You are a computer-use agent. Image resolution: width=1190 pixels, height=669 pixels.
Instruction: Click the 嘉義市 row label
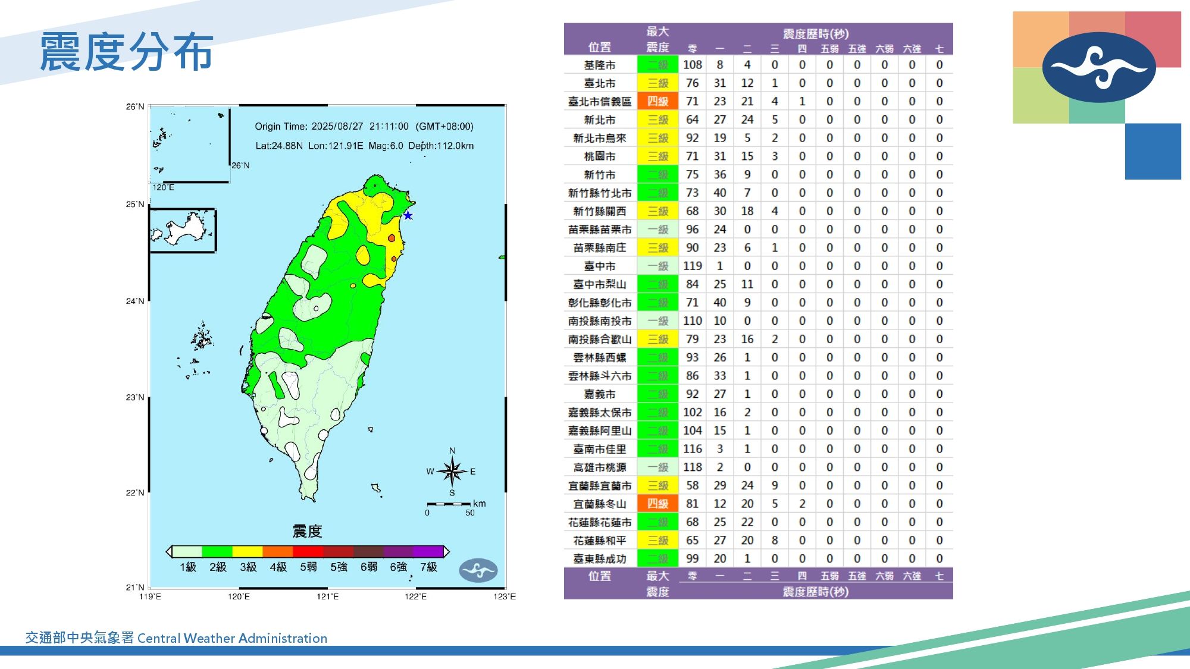tap(600, 394)
